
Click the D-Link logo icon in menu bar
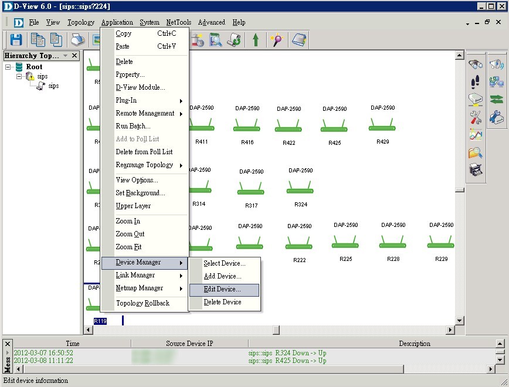(19, 22)
